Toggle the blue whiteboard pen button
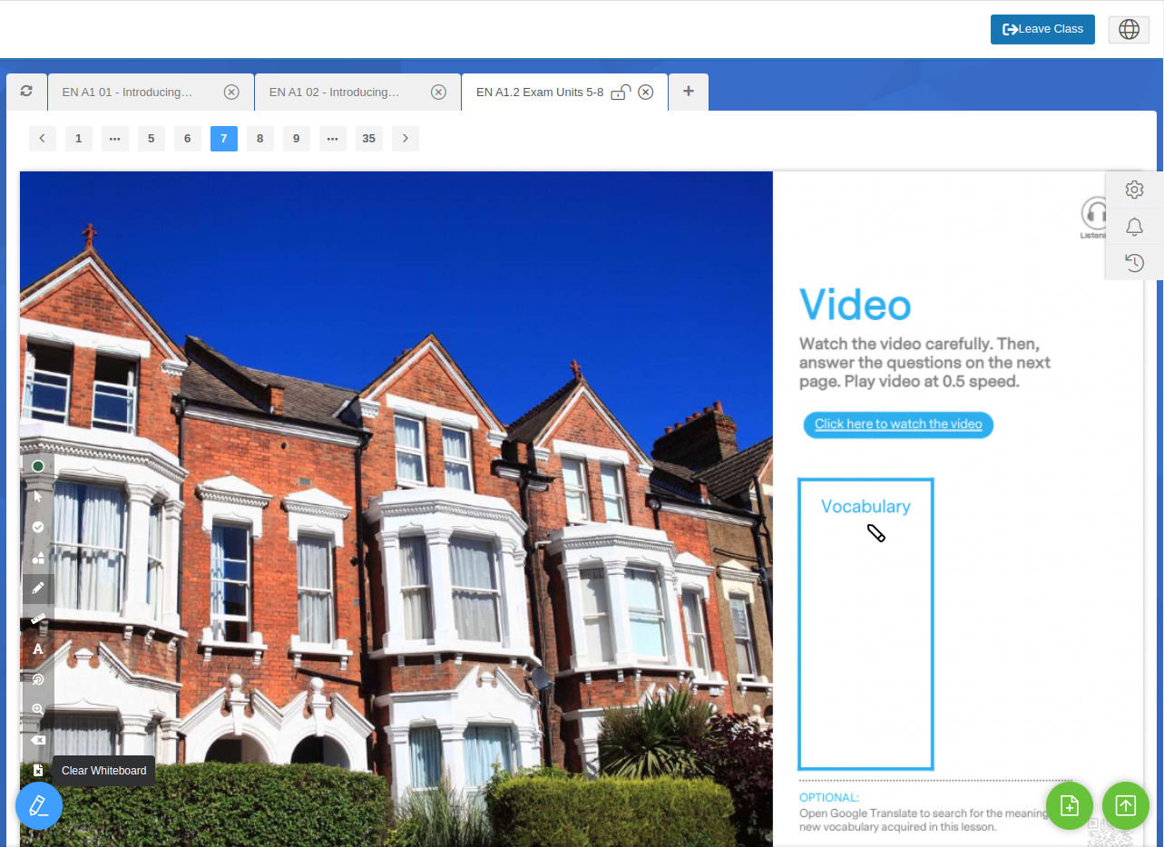 tap(39, 805)
